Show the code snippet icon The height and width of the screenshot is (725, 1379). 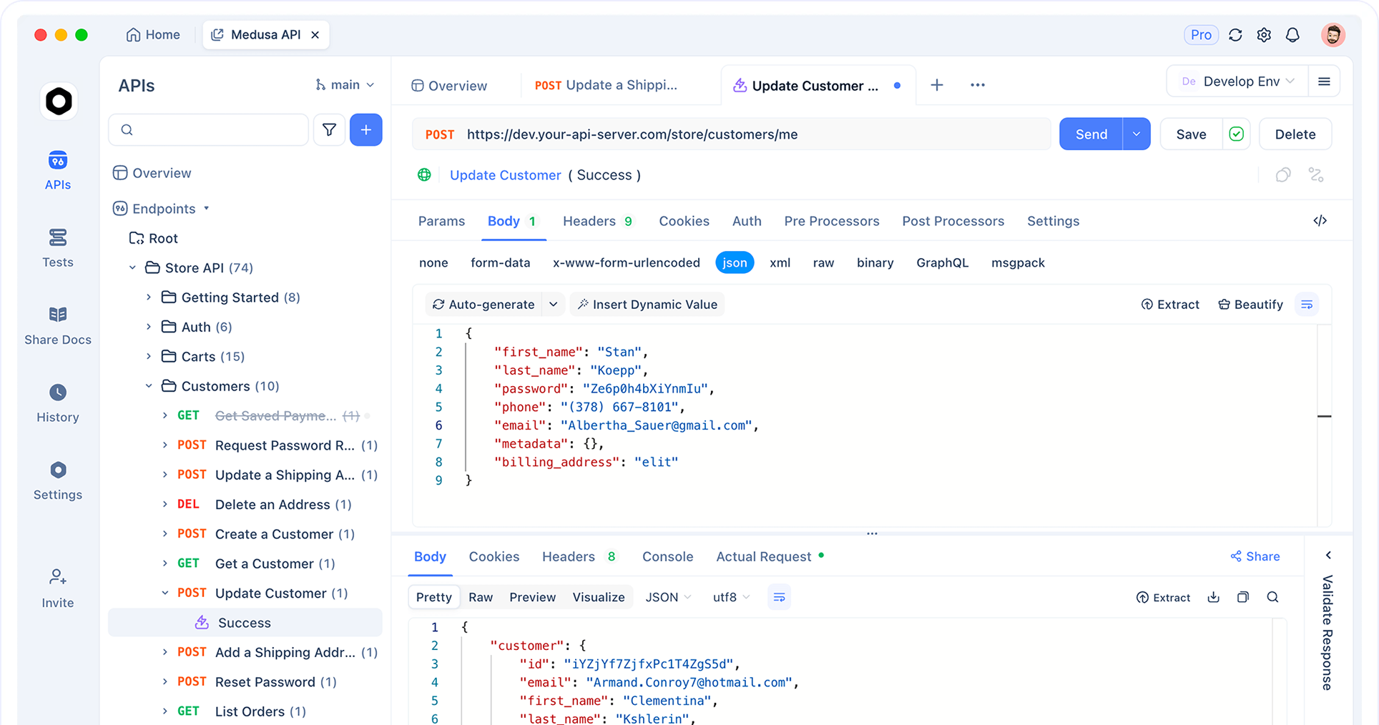1320,221
